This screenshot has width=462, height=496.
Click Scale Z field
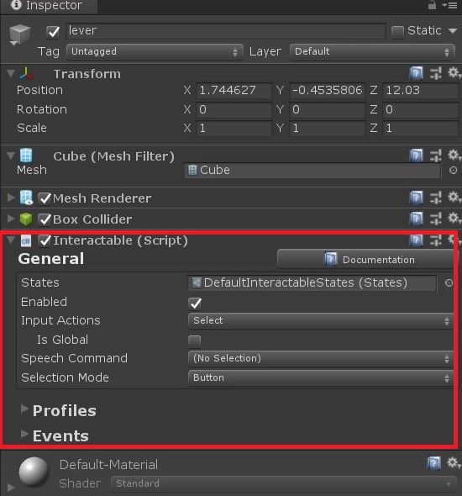coord(421,129)
